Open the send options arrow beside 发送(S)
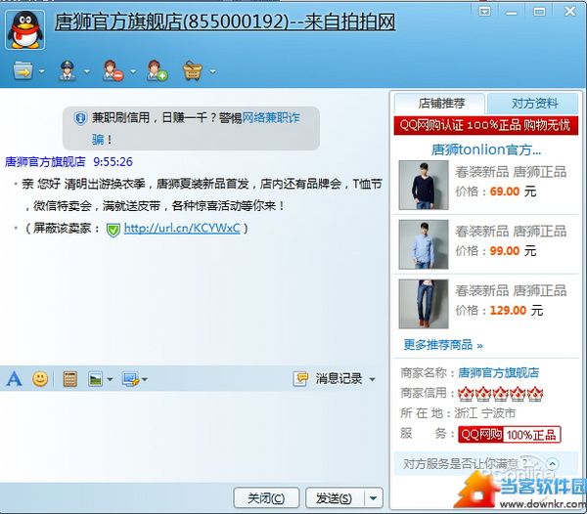 tap(374, 498)
